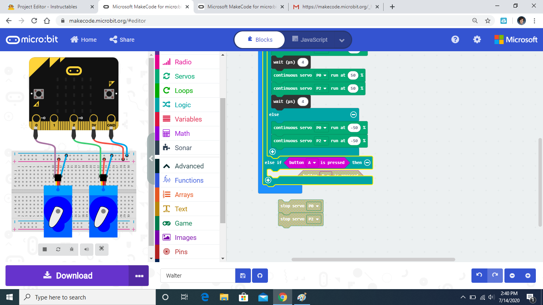Image resolution: width=543 pixels, height=305 pixels.
Task: Open Microsoft Edge from the taskbar
Action: pyautogui.click(x=205, y=297)
